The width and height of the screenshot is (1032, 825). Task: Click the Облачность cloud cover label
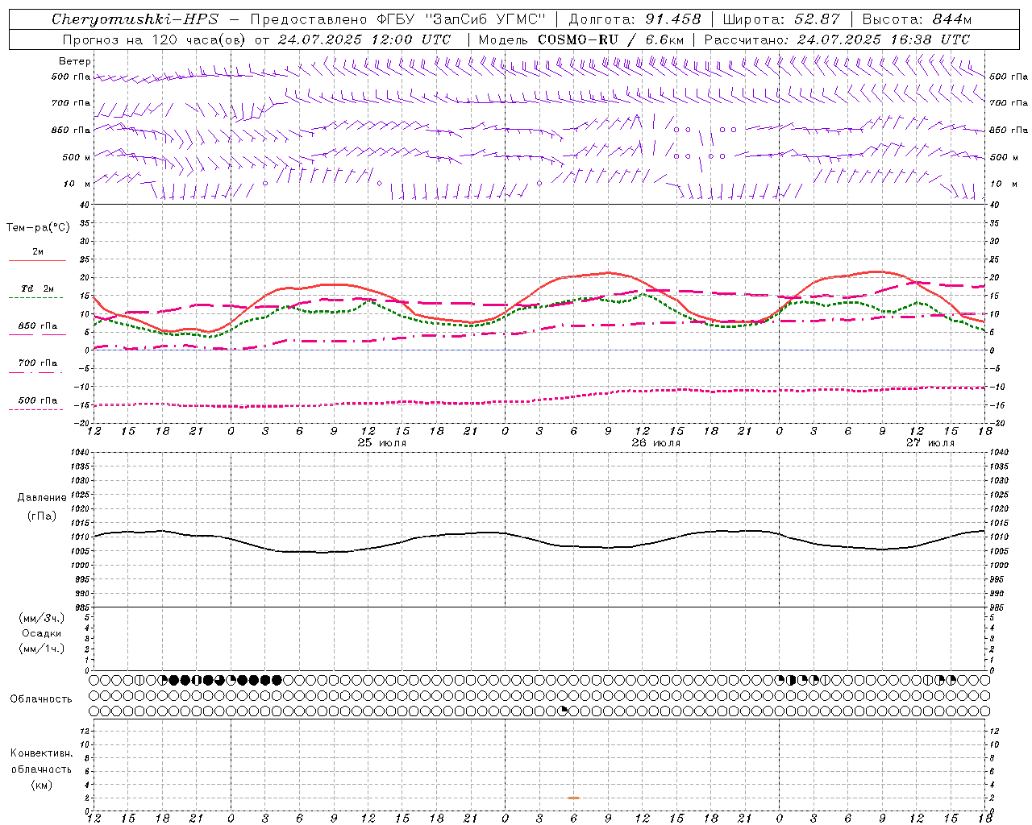pyautogui.click(x=41, y=699)
